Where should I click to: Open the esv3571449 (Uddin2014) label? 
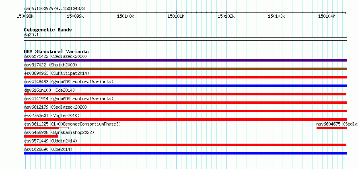[x=51, y=141]
